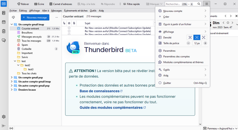Viewport: 238px width, 130px height.
Task: Open the Address Book space in sidebar
Action: (x=4, y=13)
